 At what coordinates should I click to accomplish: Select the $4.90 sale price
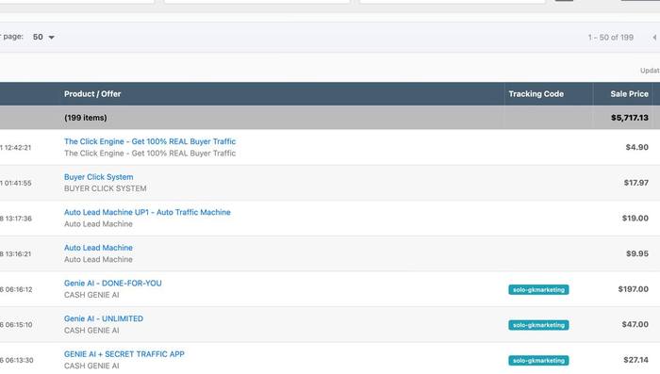tap(636, 147)
